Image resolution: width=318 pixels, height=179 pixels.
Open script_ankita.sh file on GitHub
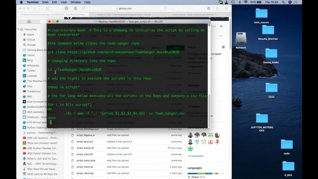click(85, 148)
